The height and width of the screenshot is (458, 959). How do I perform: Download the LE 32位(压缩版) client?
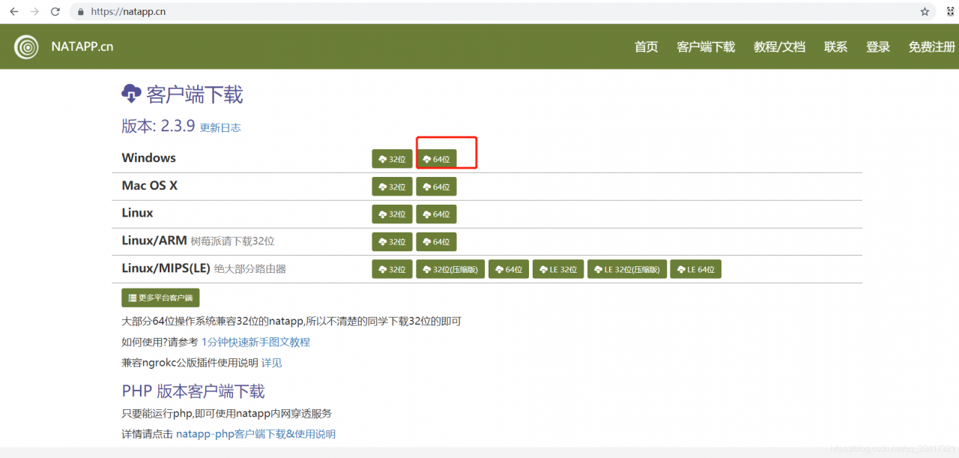pyautogui.click(x=627, y=269)
